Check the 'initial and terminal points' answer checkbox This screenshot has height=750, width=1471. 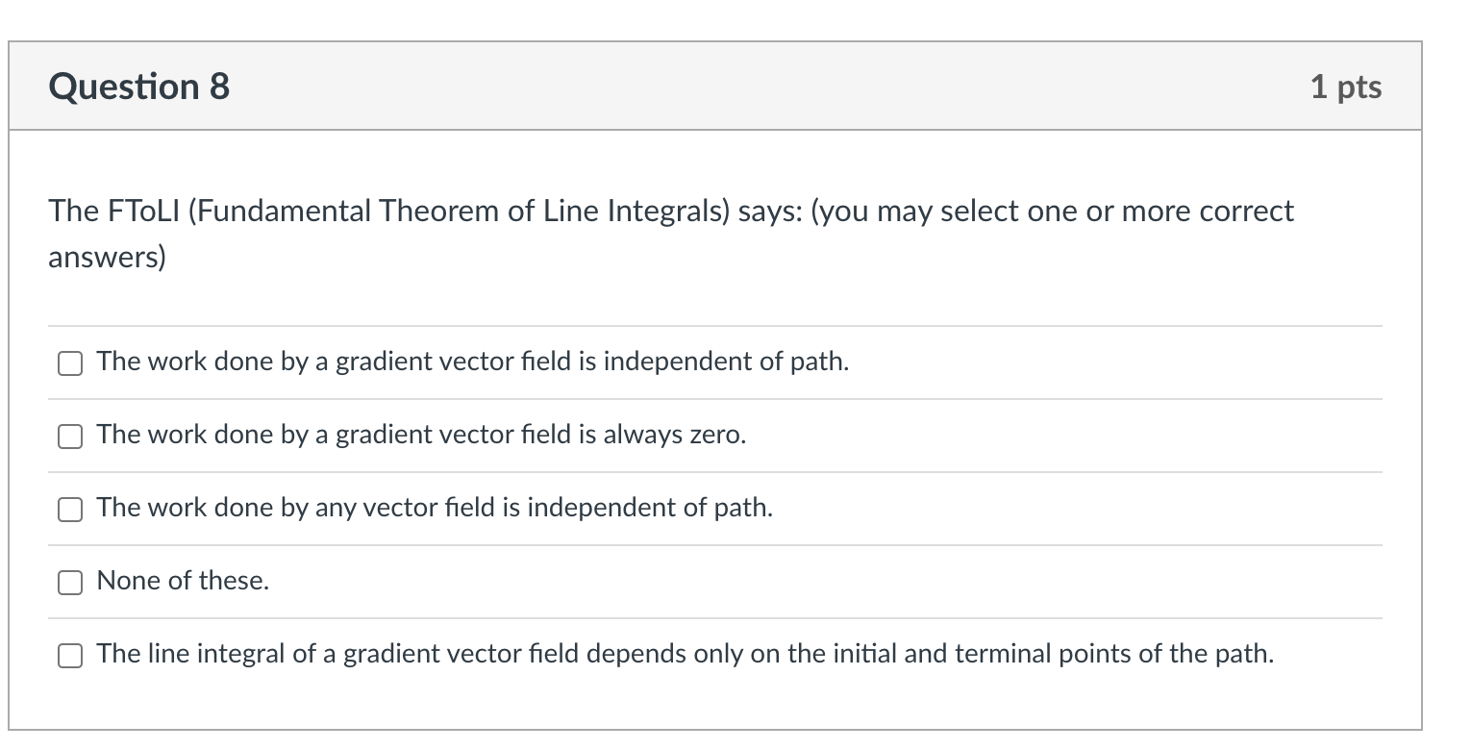(68, 655)
